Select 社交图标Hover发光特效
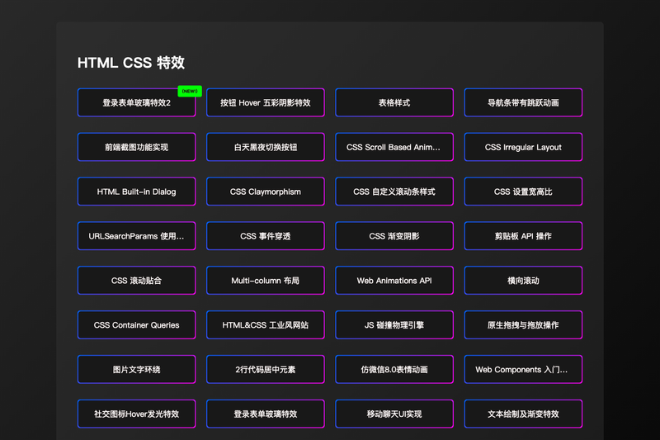Viewport: 660px width, 440px height. tap(136, 414)
